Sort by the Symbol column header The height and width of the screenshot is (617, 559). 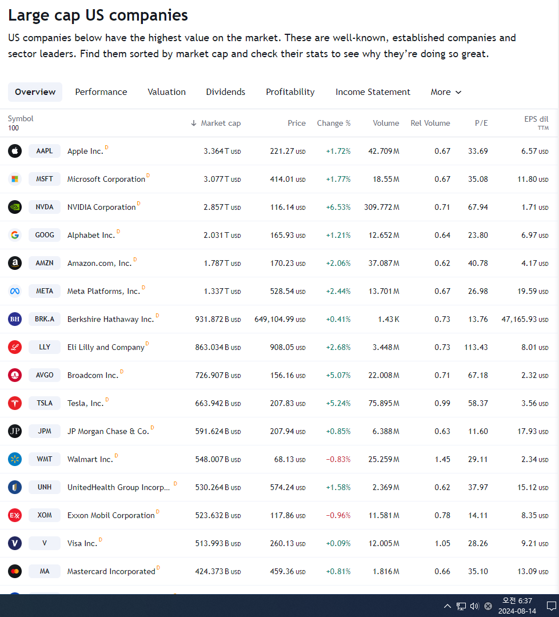[x=21, y=119]
